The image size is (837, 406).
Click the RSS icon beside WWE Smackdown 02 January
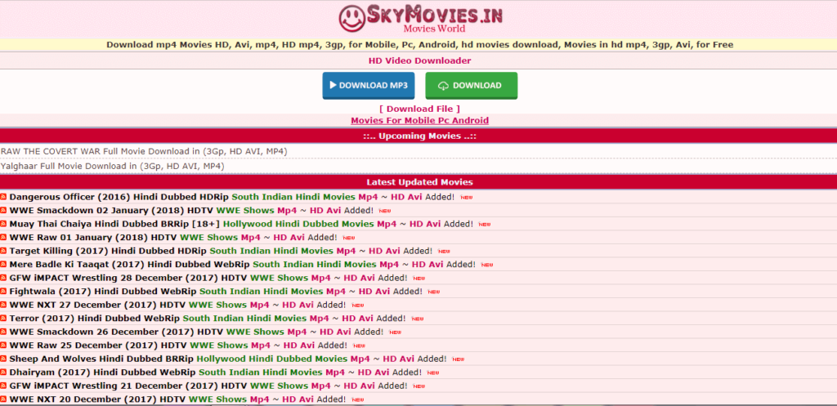click(3, 210)
